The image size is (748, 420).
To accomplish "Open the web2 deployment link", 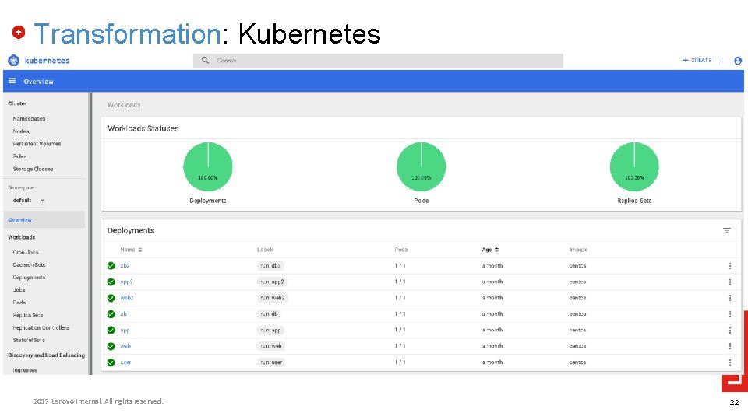I will point(127,298).
